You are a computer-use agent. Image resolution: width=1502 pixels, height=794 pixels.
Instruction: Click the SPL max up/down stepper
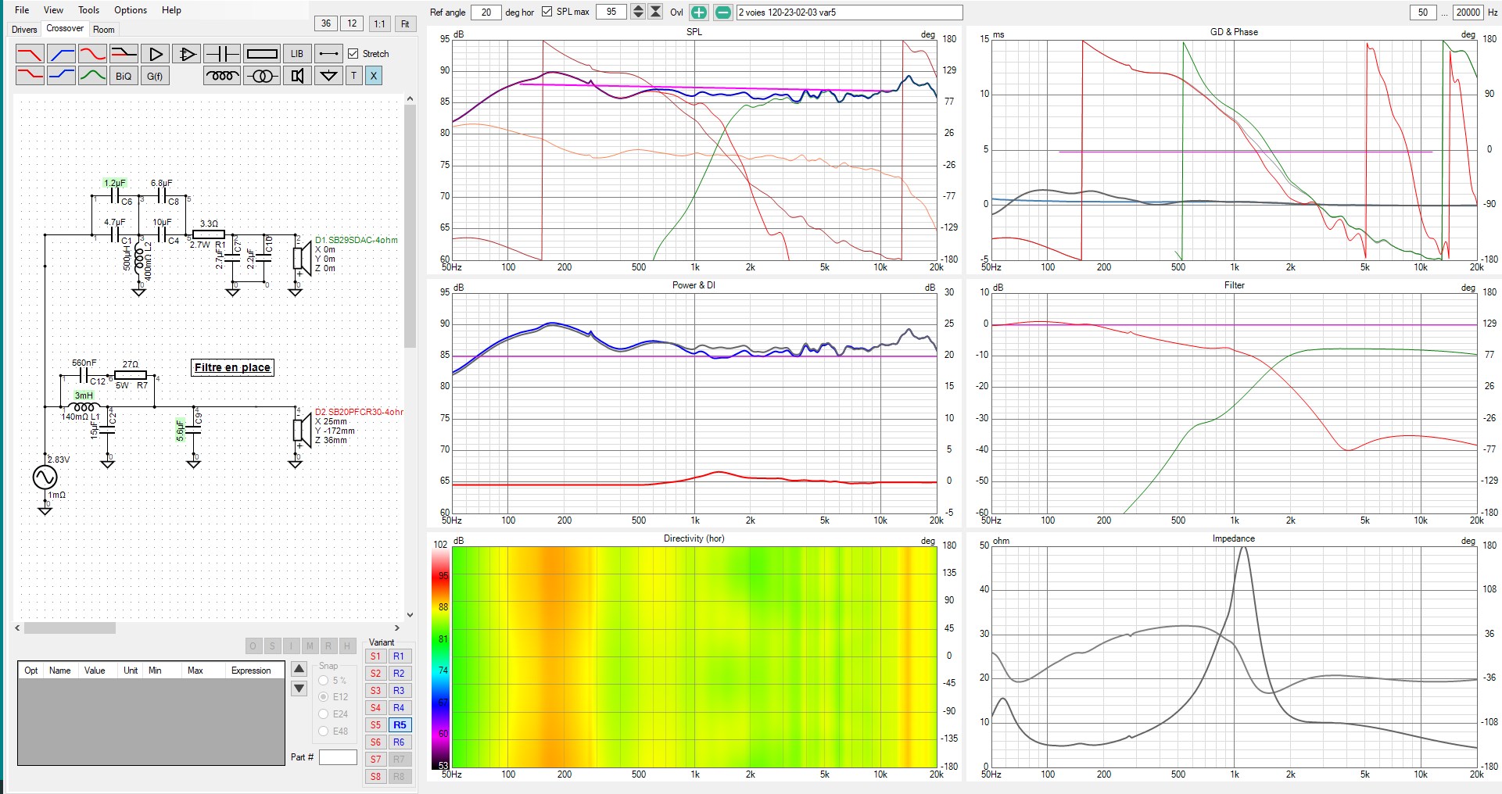pyautogui.click(x=638, y=12)
